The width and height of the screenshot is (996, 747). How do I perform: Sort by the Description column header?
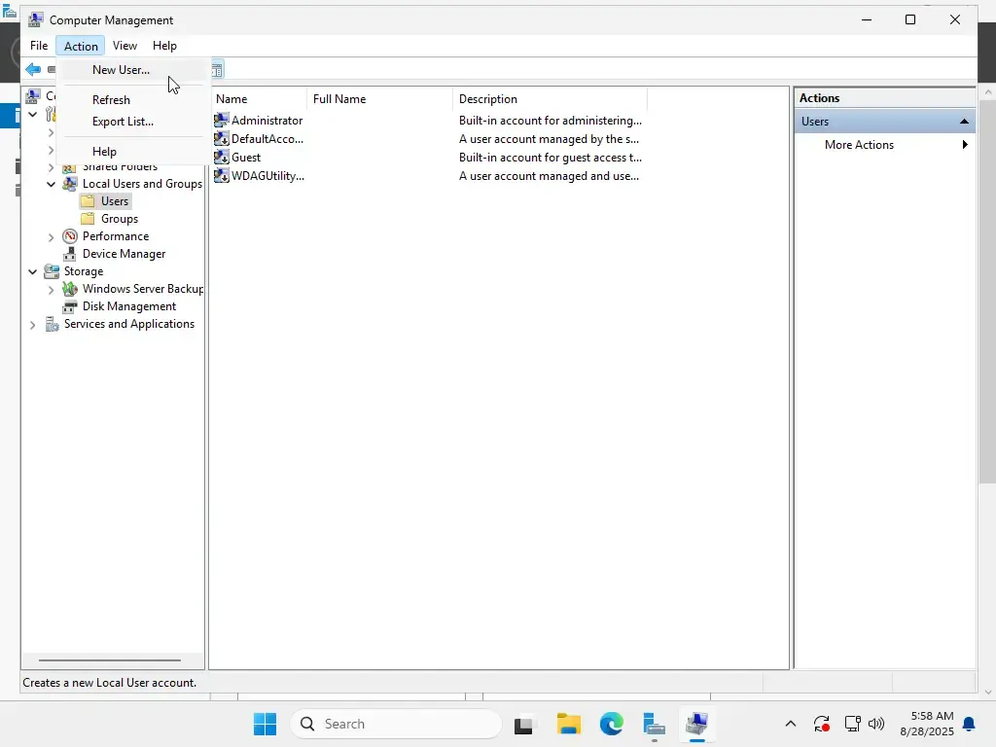[x=551, y=99]
